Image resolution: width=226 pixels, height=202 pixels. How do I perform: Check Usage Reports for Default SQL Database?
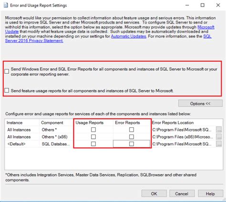93,144
